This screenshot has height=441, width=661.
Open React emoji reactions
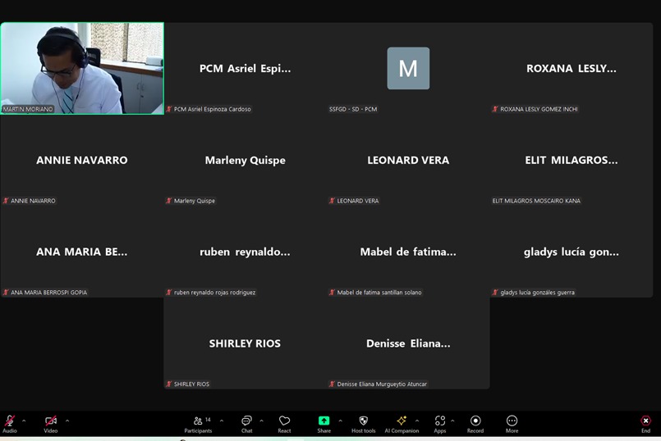point(284,421)
